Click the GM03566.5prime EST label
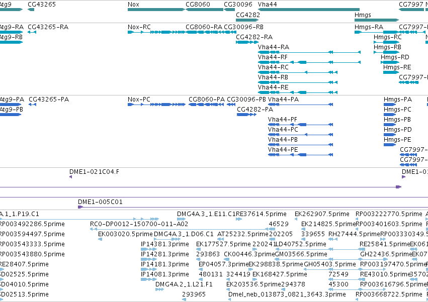The width and height of the screenshot is (428, 302). pyautogui.click(x=301, y=255)
